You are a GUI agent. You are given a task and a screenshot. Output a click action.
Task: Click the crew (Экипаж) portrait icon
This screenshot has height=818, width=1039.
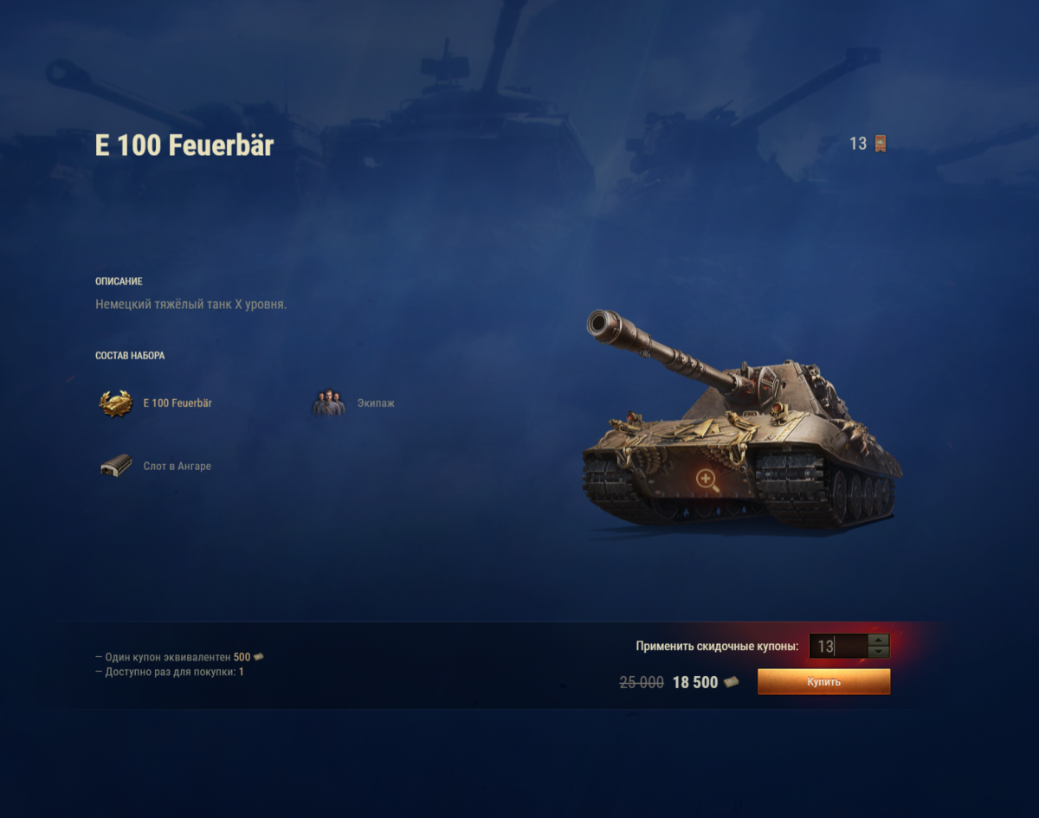coord(329,403)
